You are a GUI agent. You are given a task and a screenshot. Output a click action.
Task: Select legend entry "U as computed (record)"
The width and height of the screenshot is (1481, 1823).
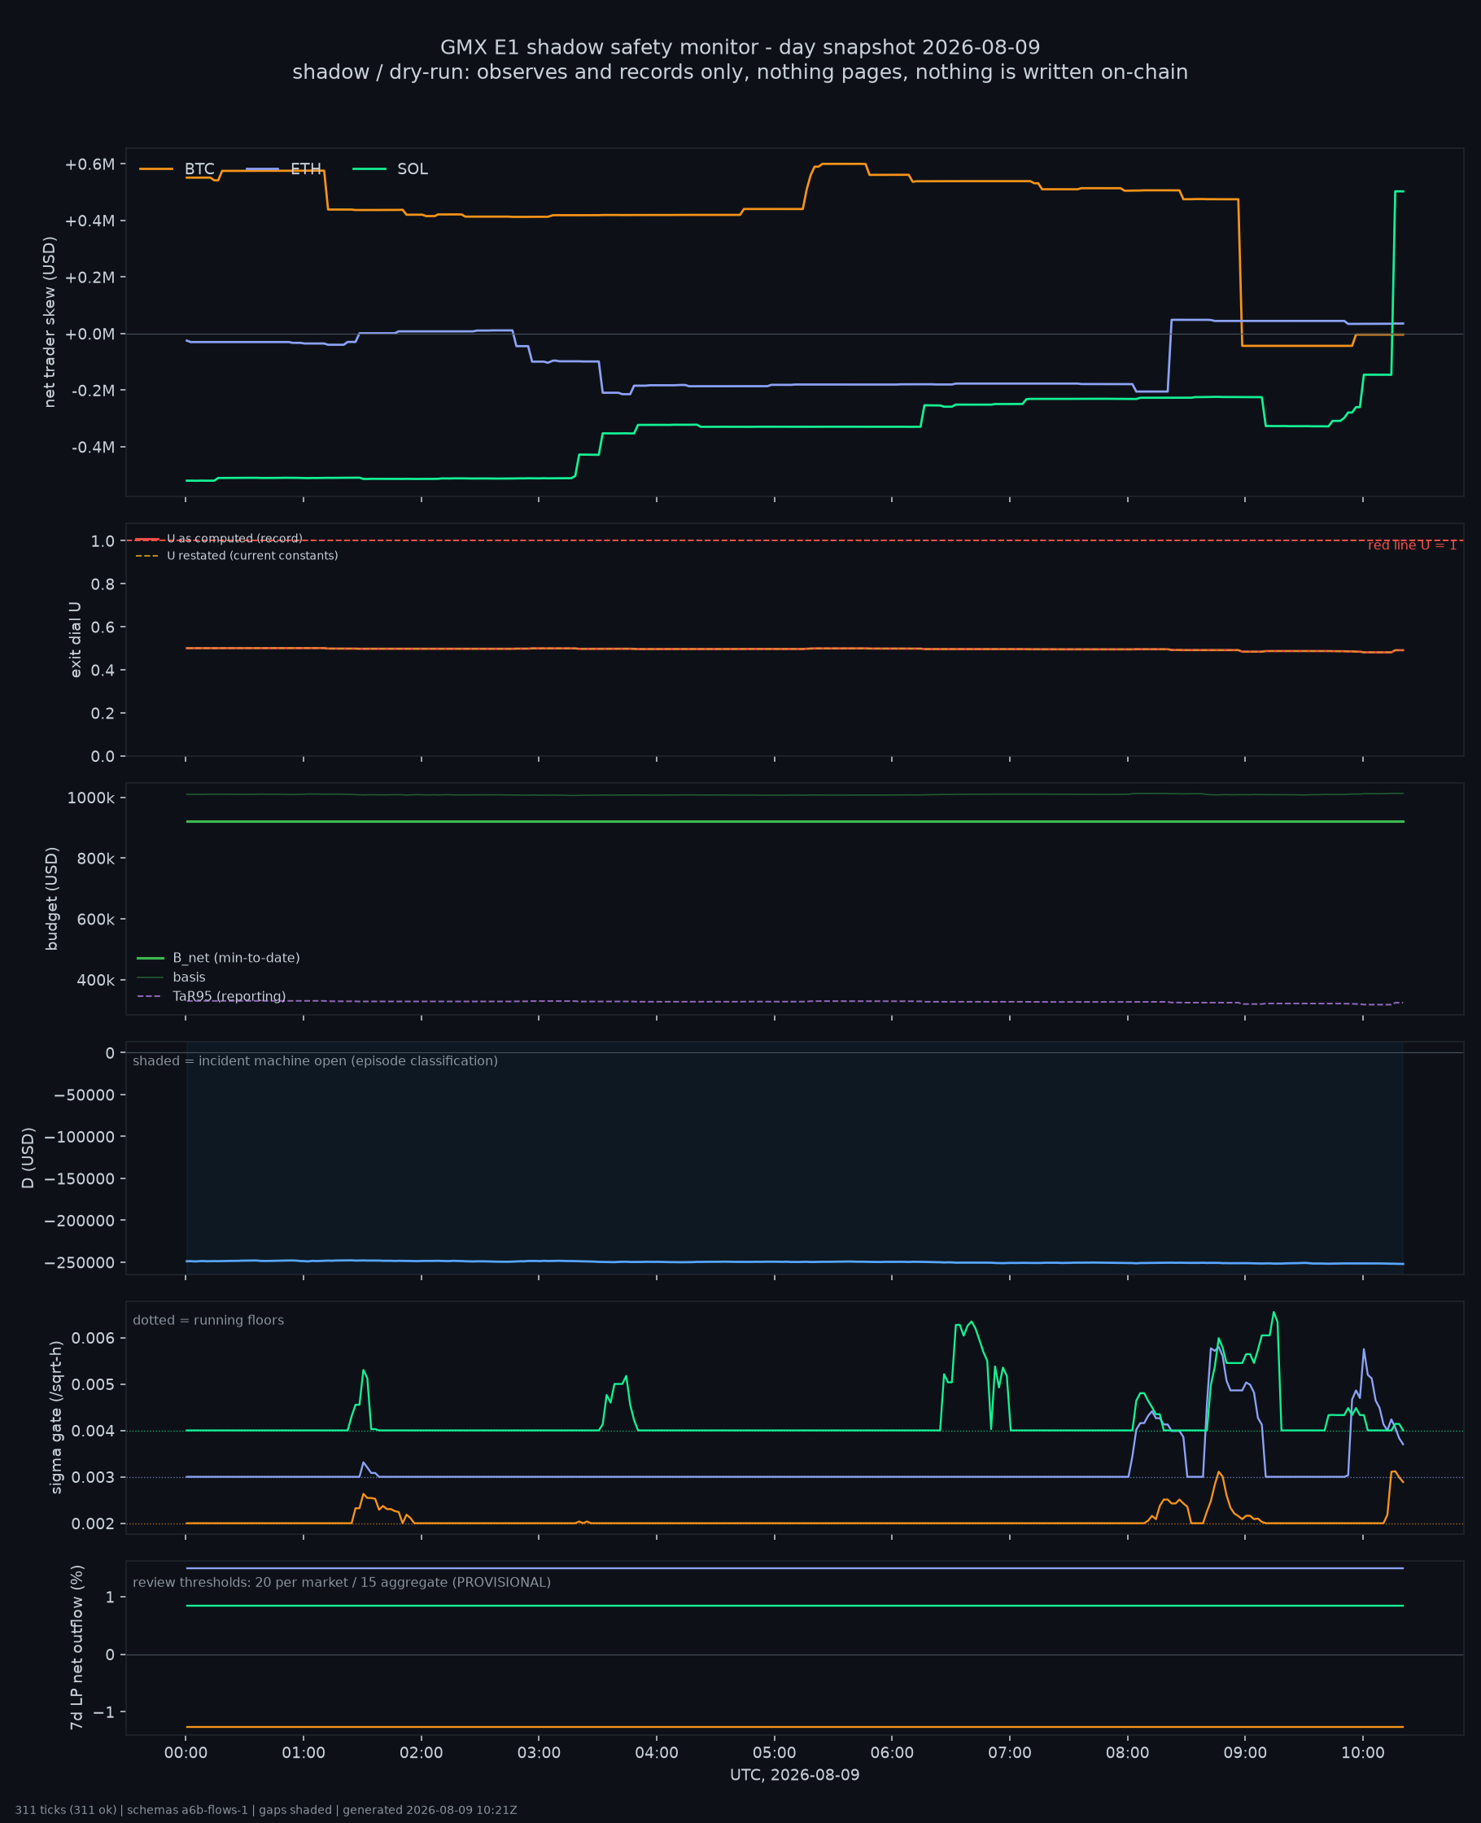(234, 539)
